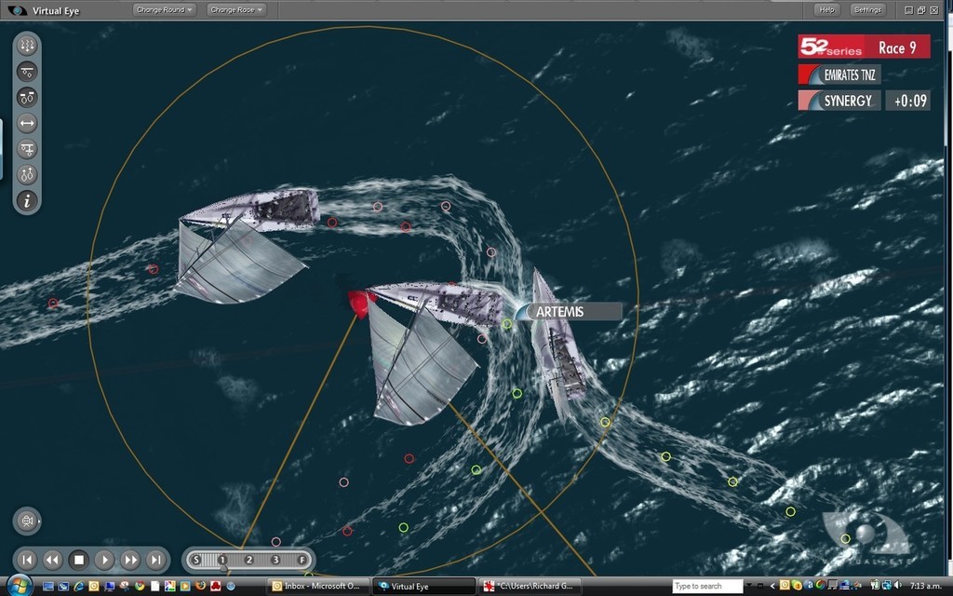Jump to mark 3 on the timeline
Viewport: 953px width, 596px height.
[x=275, y=560]
